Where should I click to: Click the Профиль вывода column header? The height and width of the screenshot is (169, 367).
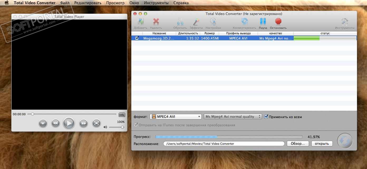(238, 33)
